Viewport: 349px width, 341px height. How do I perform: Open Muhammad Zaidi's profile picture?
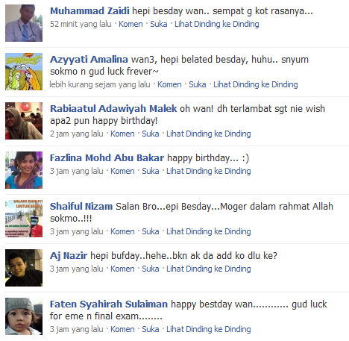pos(24,23)
